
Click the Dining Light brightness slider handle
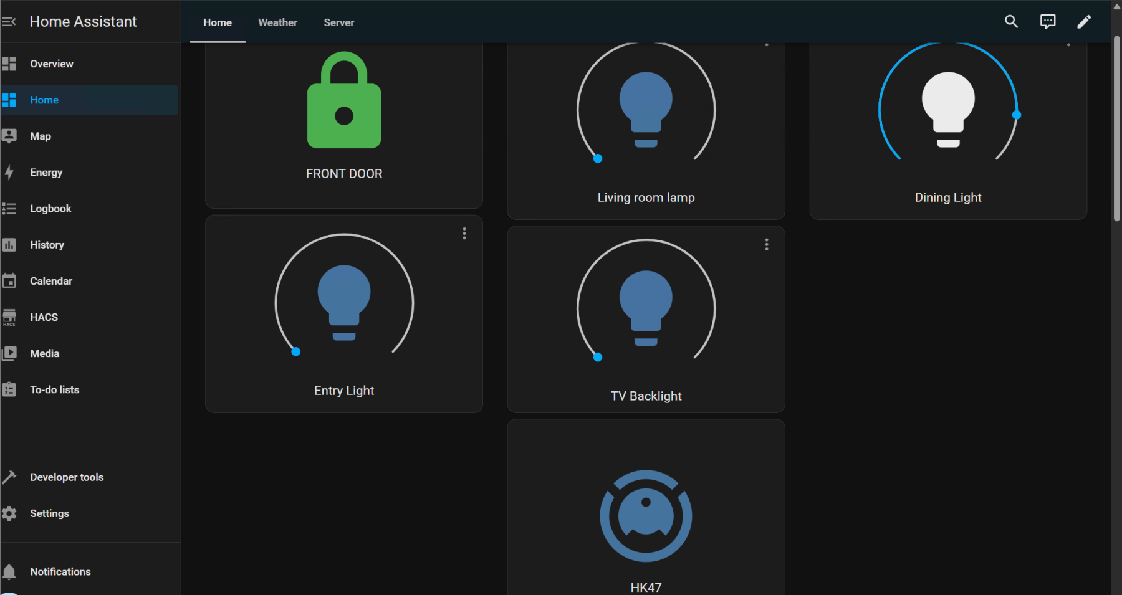(1017, 115)
